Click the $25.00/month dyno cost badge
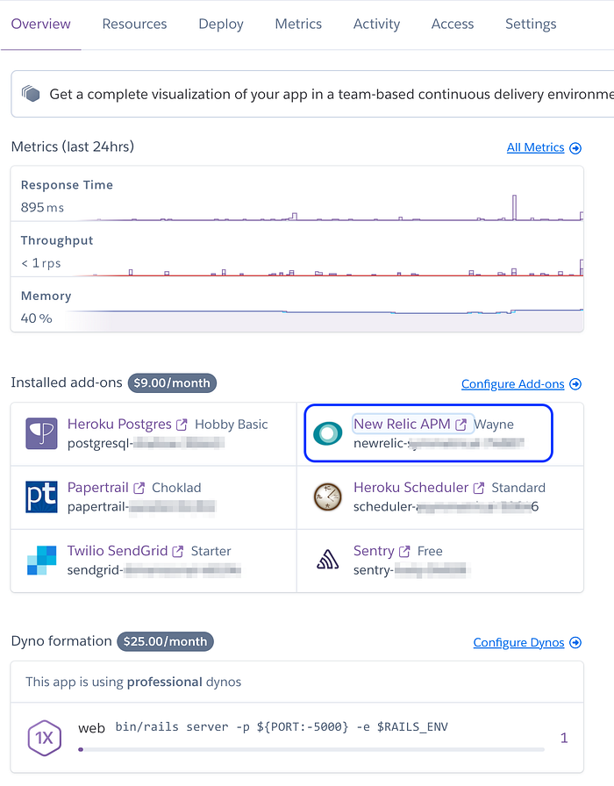 165,641
